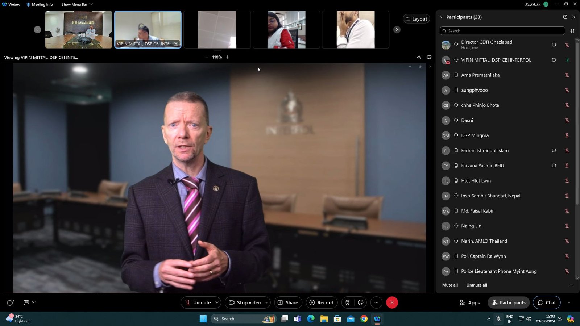Open the Chat panel
Screen dimensions: 580x326
tap(546, 302)
